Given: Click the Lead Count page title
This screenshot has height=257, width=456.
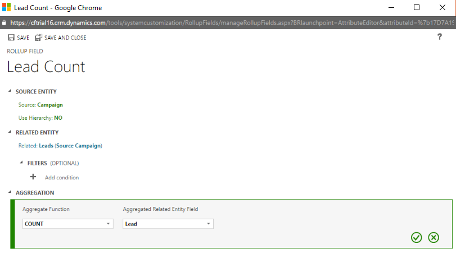Looking at the screenshot, I should (46, 67).
